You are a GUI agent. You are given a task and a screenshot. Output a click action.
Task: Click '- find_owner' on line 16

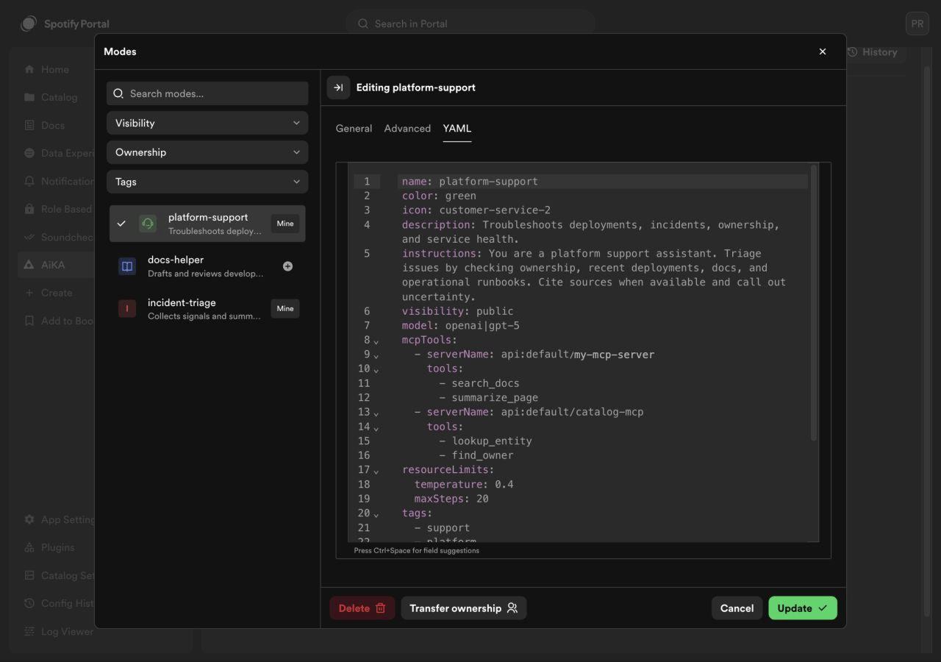(476, 455)
